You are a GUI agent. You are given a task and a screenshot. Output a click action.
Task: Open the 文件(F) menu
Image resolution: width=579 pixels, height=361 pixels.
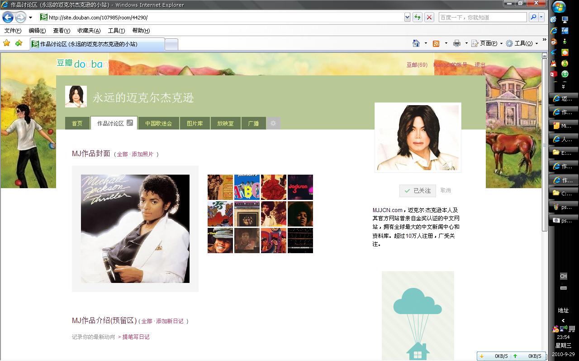click(13, 31)
